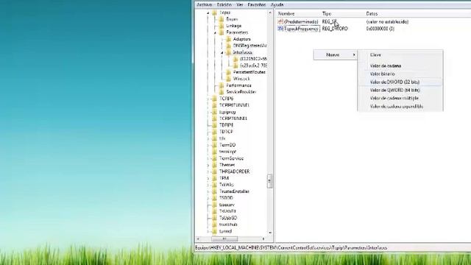Screen dimensions: 471x265
Task: Open the Archivo menu
Action: [205, 5]
